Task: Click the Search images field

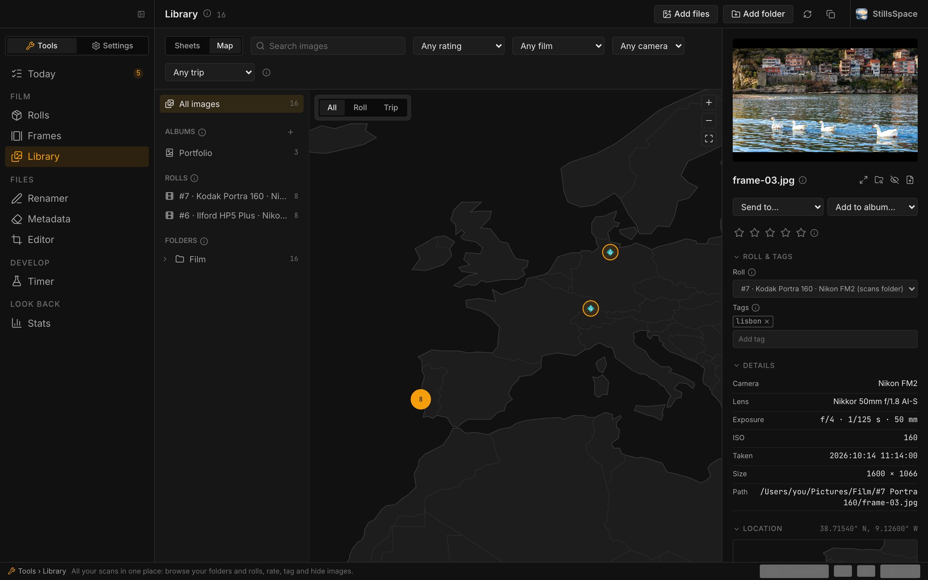Action: point(328,46)
